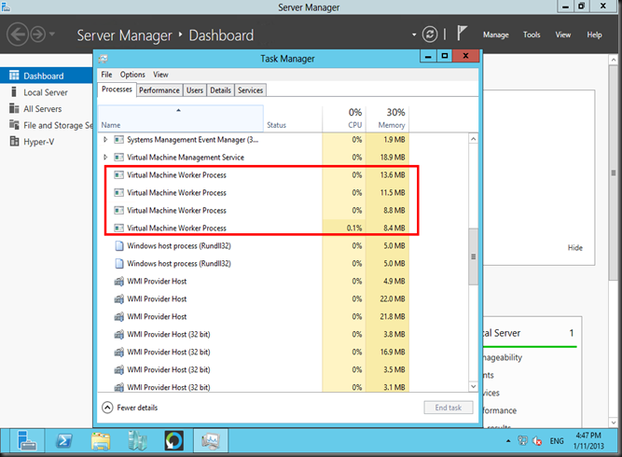The image size is (622, 457).
Task: Select WMI Provider Host (32 bit) using 3.5 MB
Action: click(x=254, y=369)
